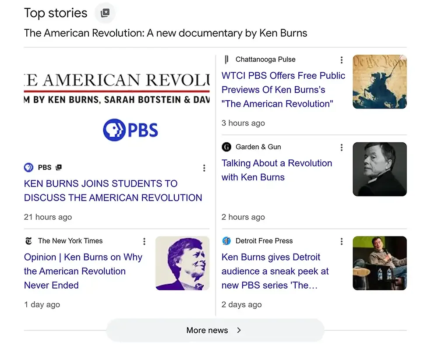438x345 pixels.
Task: Open options menu for the PBS story
Action: (x=204, y=168)
